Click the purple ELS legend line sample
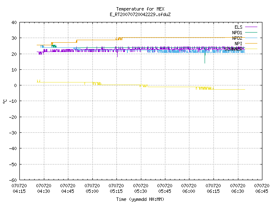Screen dimensions: 270x203 (251, 27)
